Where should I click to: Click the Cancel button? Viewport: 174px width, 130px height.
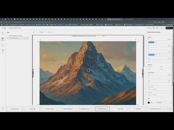pyautogui.click(x=162, y=28)
